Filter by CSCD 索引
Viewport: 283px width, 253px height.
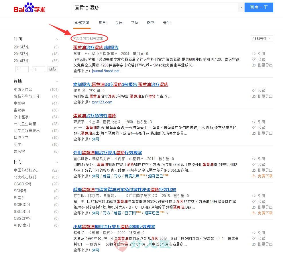click(x=23, y=184)
